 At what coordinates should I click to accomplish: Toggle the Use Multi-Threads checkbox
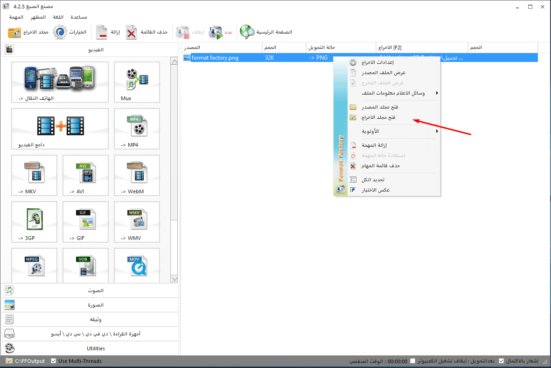[54, 361]
